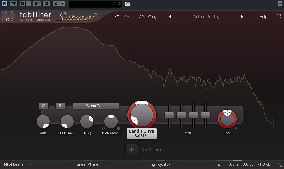Click the FabFilter logo
This screenshot has height=169, width=284.
(x=27, y=16)
